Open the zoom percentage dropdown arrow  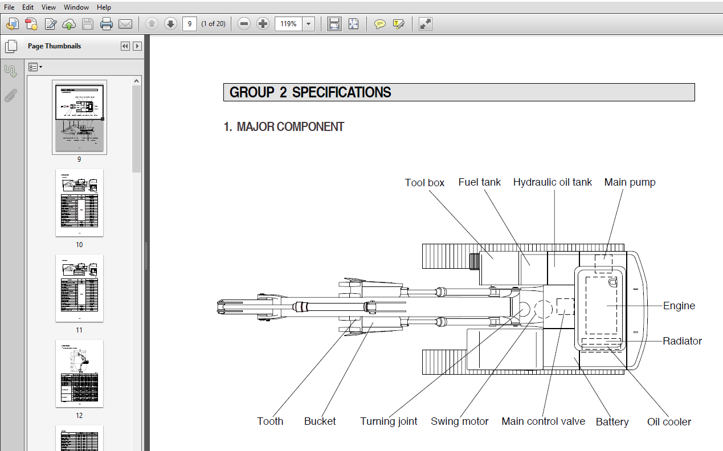point(309,24)
